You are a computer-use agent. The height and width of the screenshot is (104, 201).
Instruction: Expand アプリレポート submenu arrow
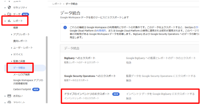(12, 34)
